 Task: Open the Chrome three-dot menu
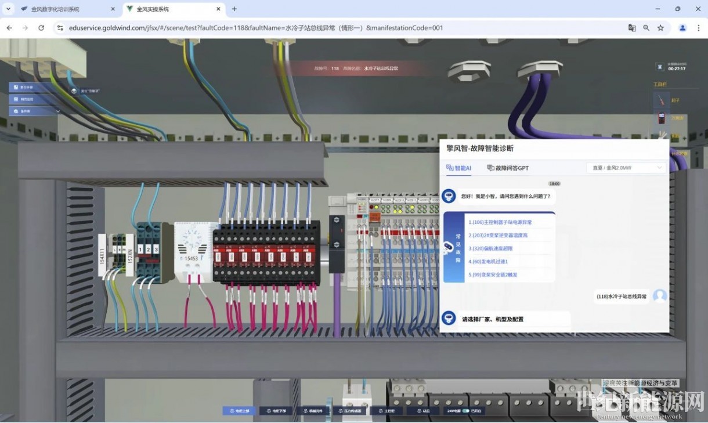click(x=698, y=28)
